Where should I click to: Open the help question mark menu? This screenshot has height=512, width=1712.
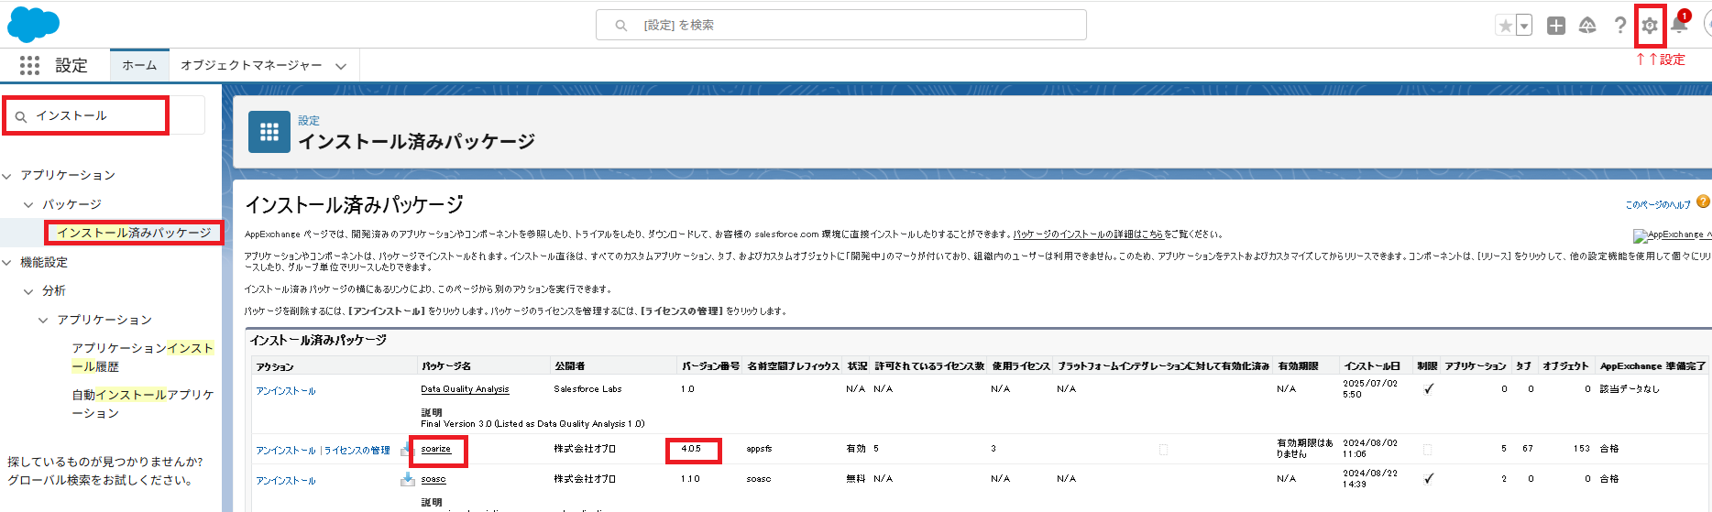click(x=1620, y=26)
